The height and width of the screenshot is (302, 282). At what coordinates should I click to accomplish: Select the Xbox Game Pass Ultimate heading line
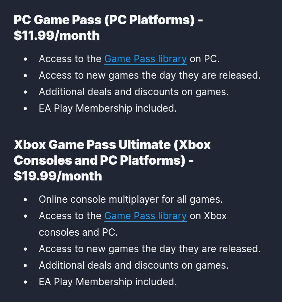[112, 144]
